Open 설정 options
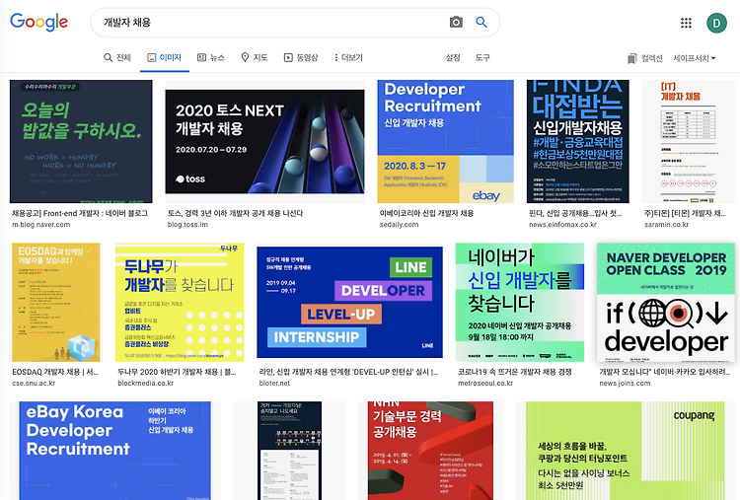This screenshot has height=500, width=740. coord(453,57)
